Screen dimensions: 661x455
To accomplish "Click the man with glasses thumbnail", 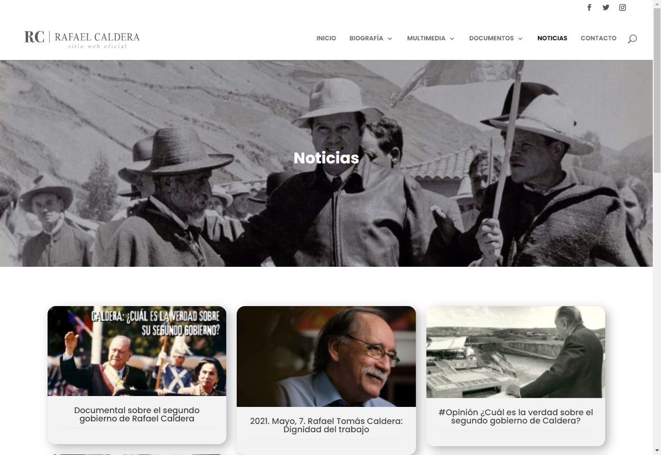I will [x=326, y=356].
